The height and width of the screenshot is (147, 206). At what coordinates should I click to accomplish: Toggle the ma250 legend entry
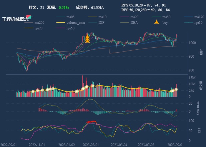click(x=34, y=22)
